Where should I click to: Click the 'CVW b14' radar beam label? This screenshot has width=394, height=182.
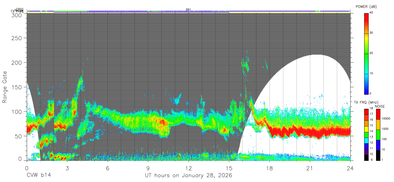[x=39, y=176]
